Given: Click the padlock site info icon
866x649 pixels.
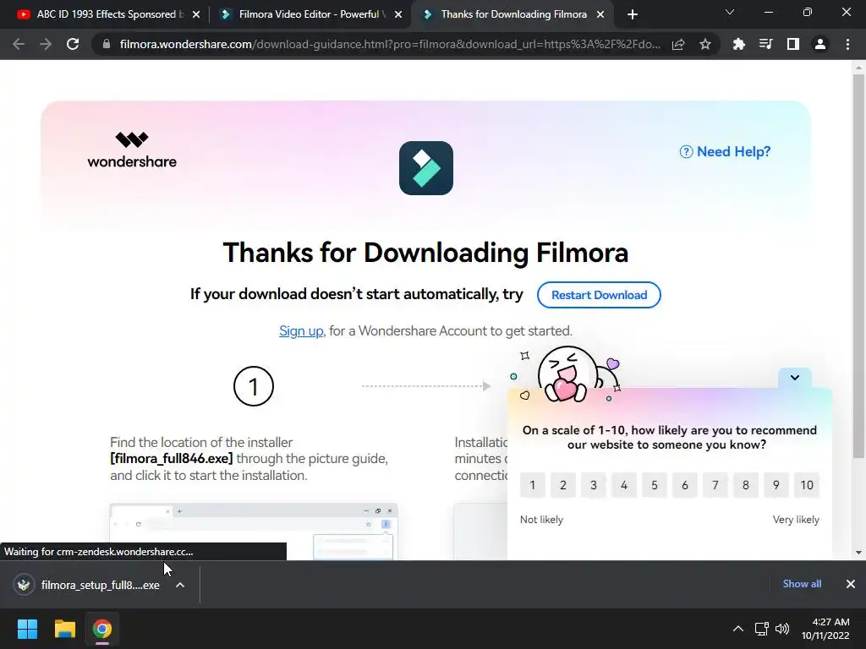Looking at the screenshot, I should tap(107, 44).
